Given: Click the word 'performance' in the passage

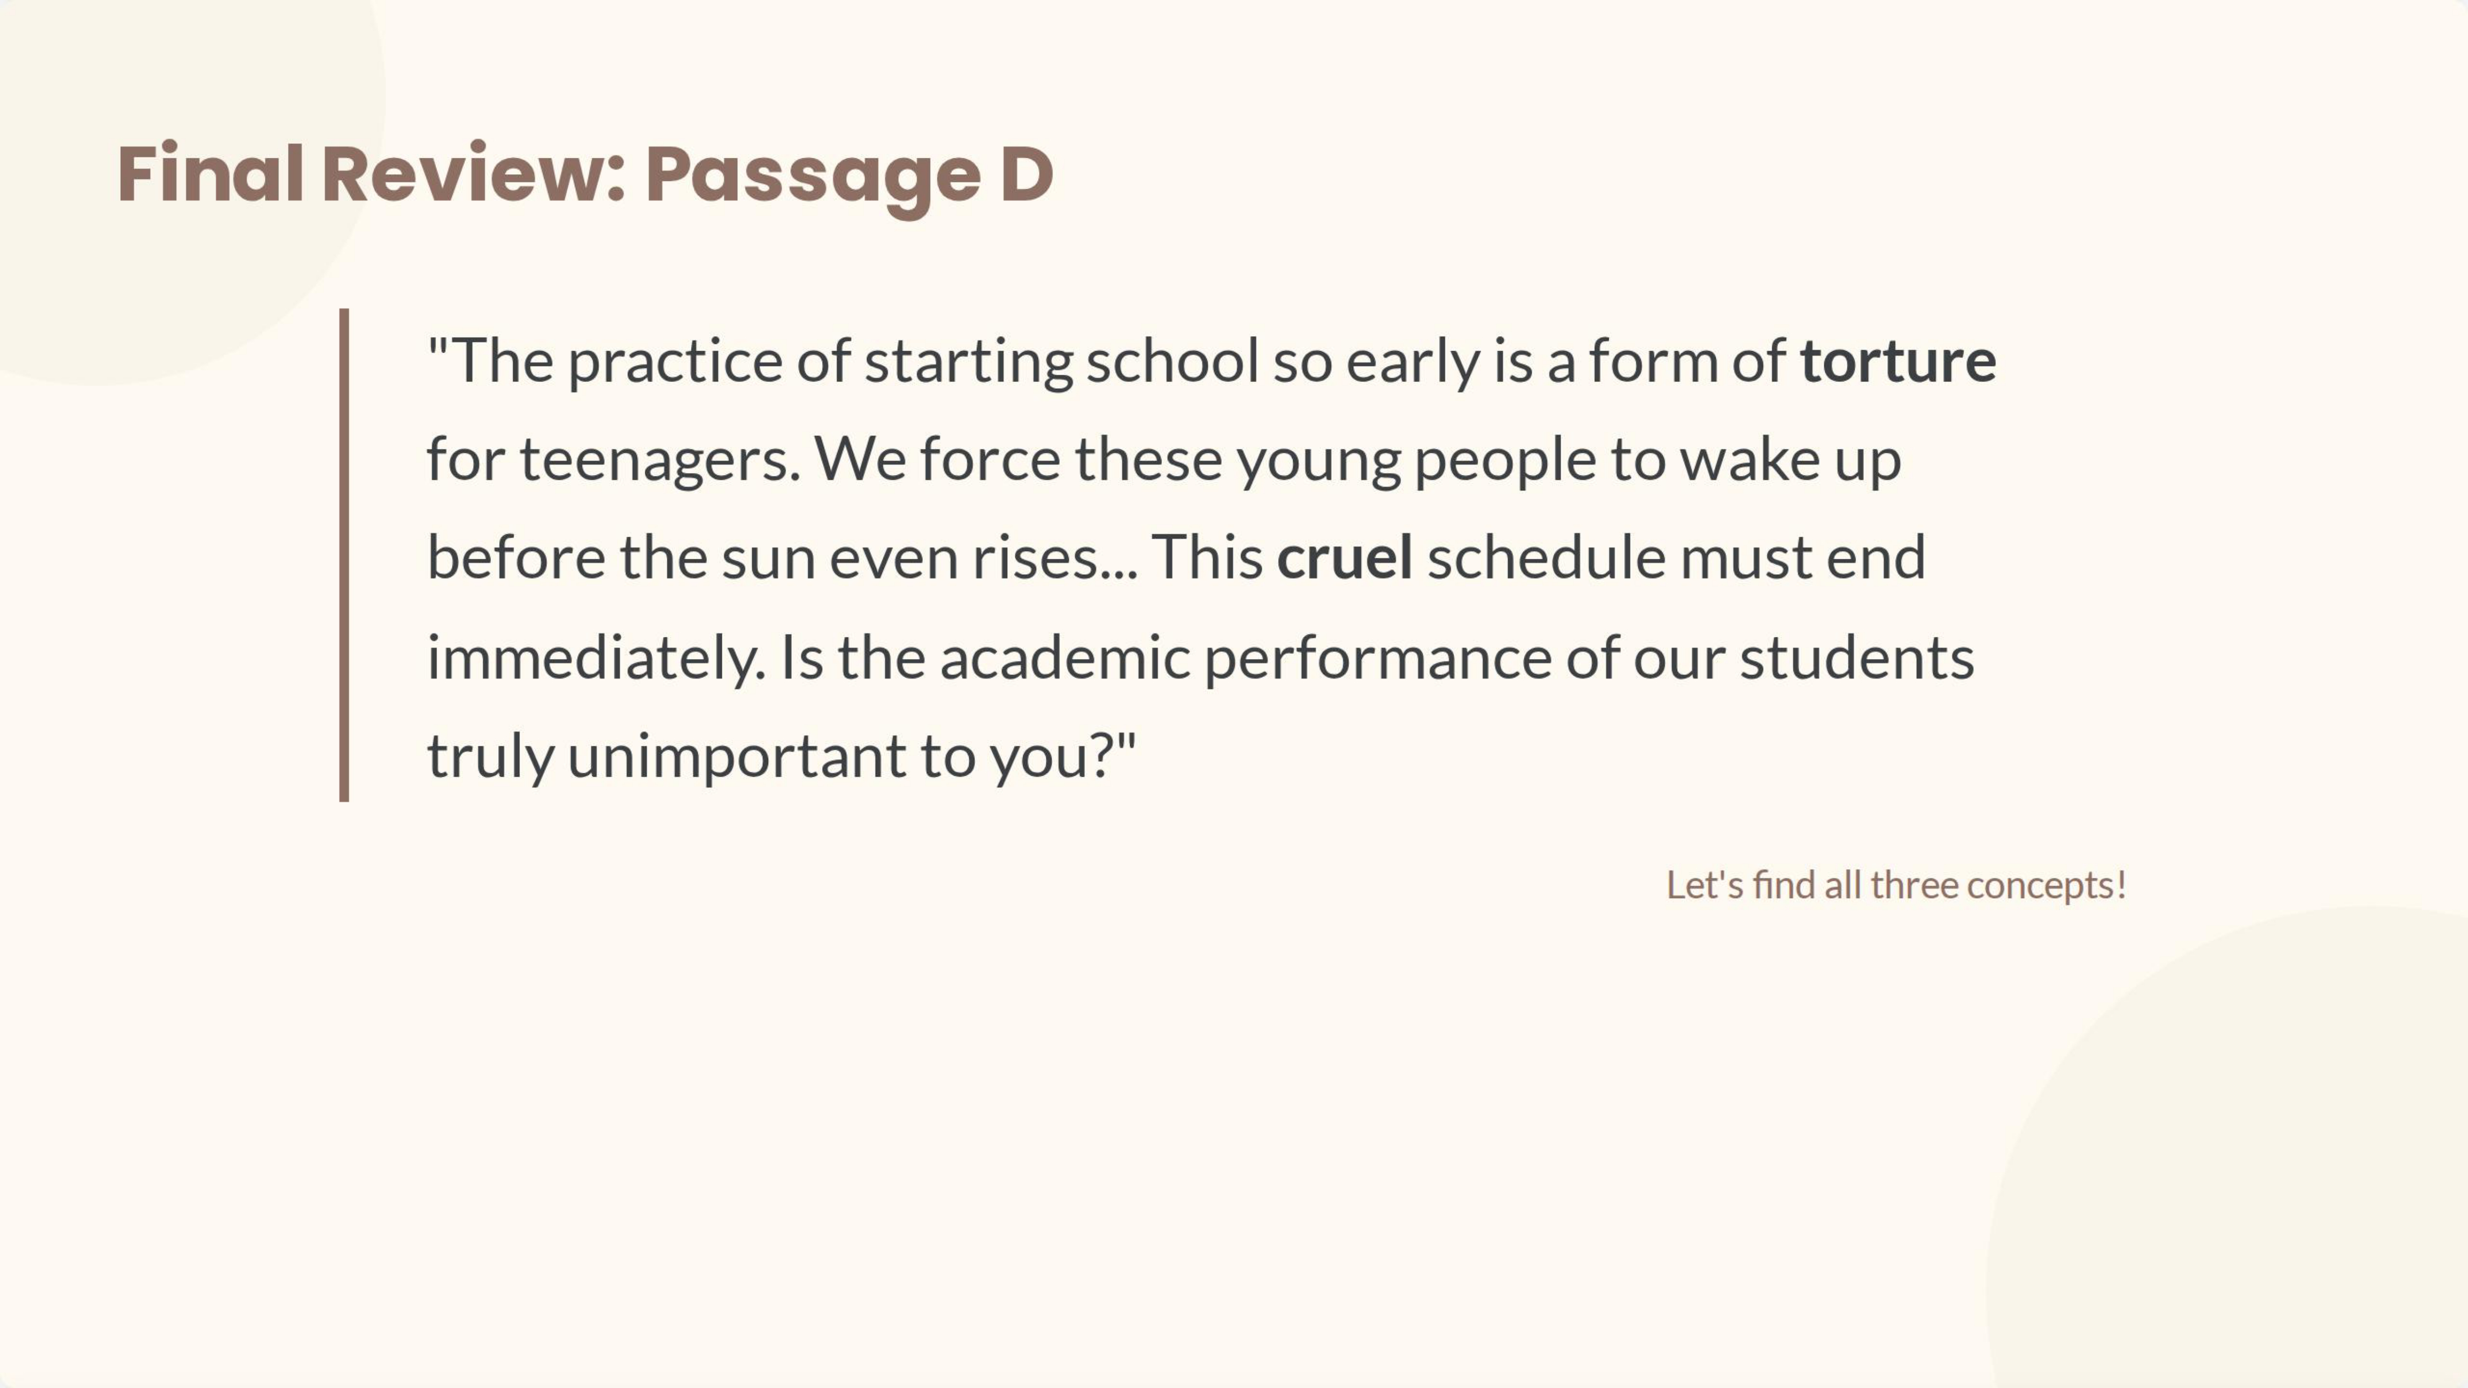Looking at the screenshot, I should [x=1377, y=658].
